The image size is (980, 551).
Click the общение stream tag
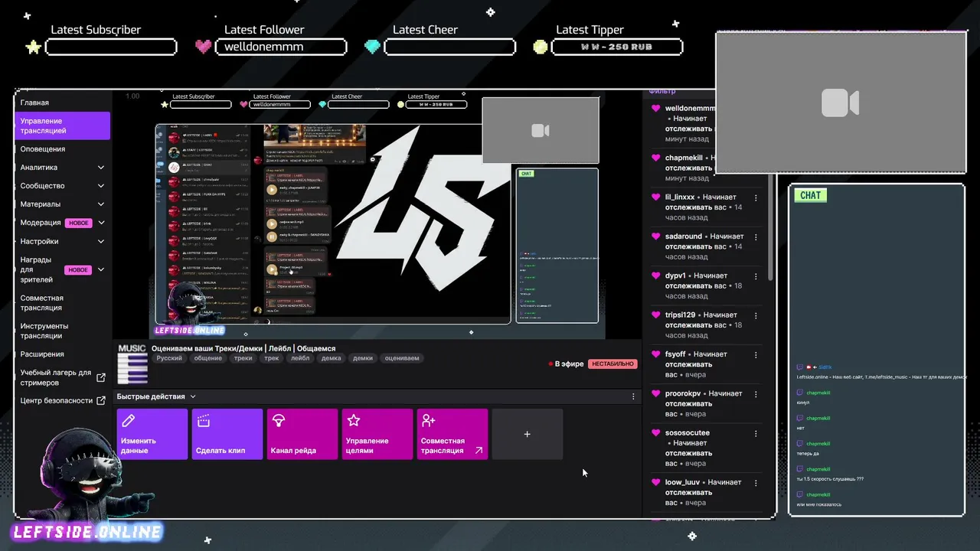pos(208,358)
